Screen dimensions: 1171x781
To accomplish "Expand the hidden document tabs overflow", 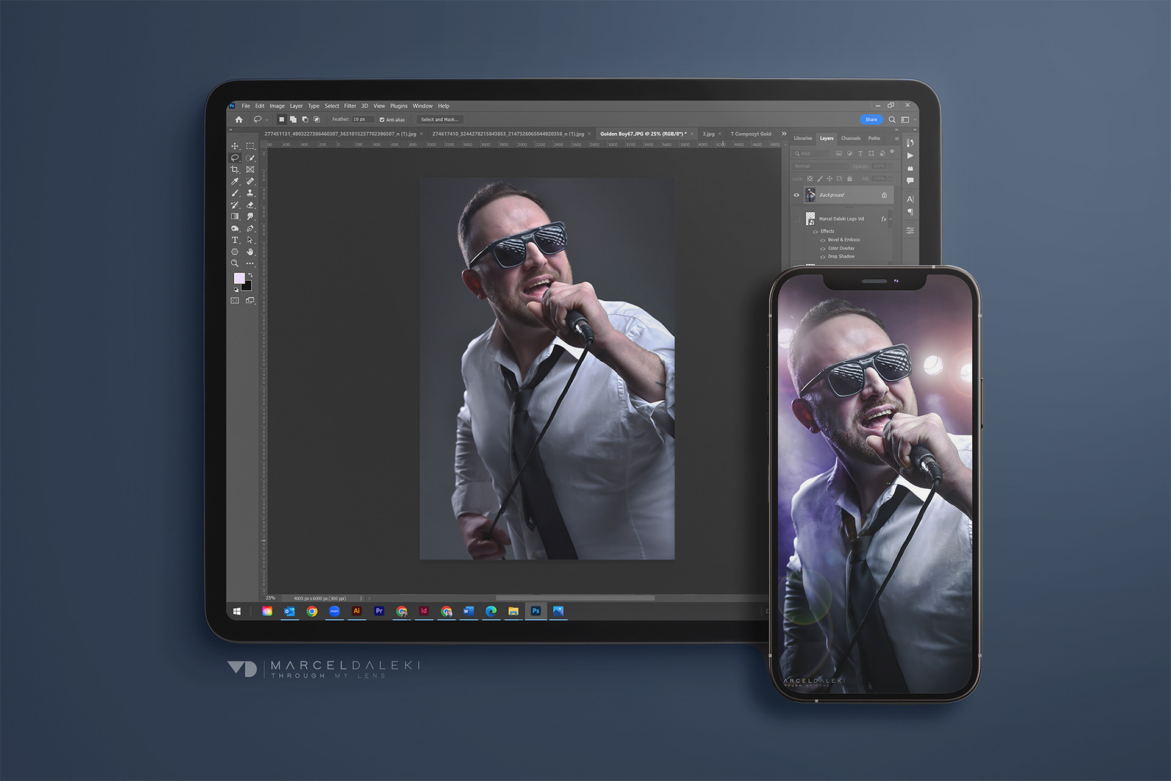I will point(784,134).
